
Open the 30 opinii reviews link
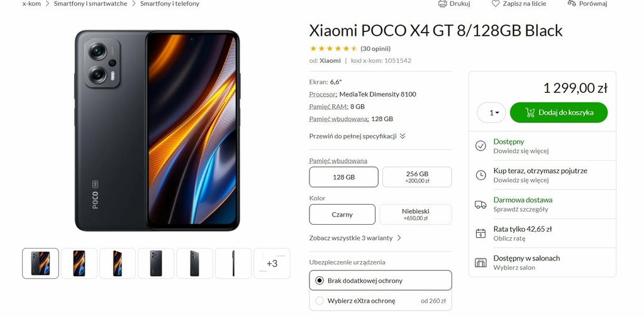click(375, 48)
